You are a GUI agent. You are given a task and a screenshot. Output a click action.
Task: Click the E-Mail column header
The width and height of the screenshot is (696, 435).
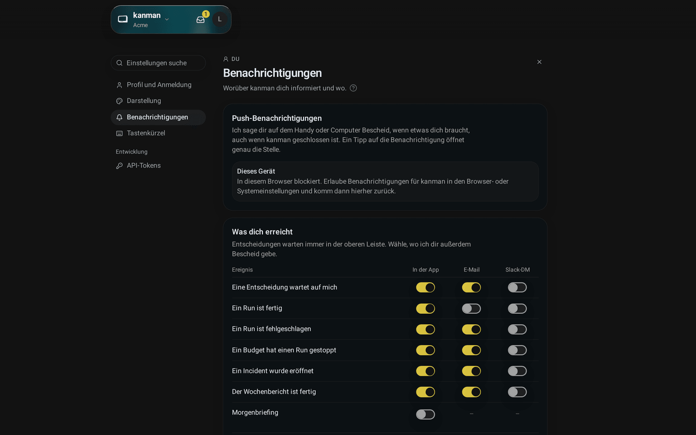coord(472,270)
